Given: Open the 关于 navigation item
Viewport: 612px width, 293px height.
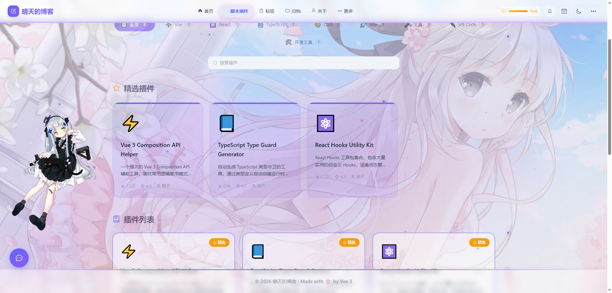Looking at the screenshot, I should coord(319,11).
